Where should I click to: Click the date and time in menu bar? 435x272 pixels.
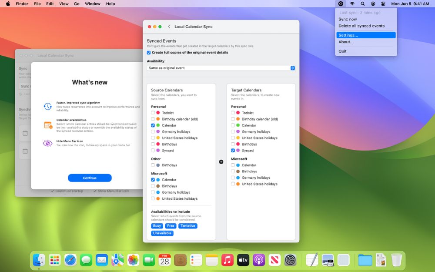[410, 3]
